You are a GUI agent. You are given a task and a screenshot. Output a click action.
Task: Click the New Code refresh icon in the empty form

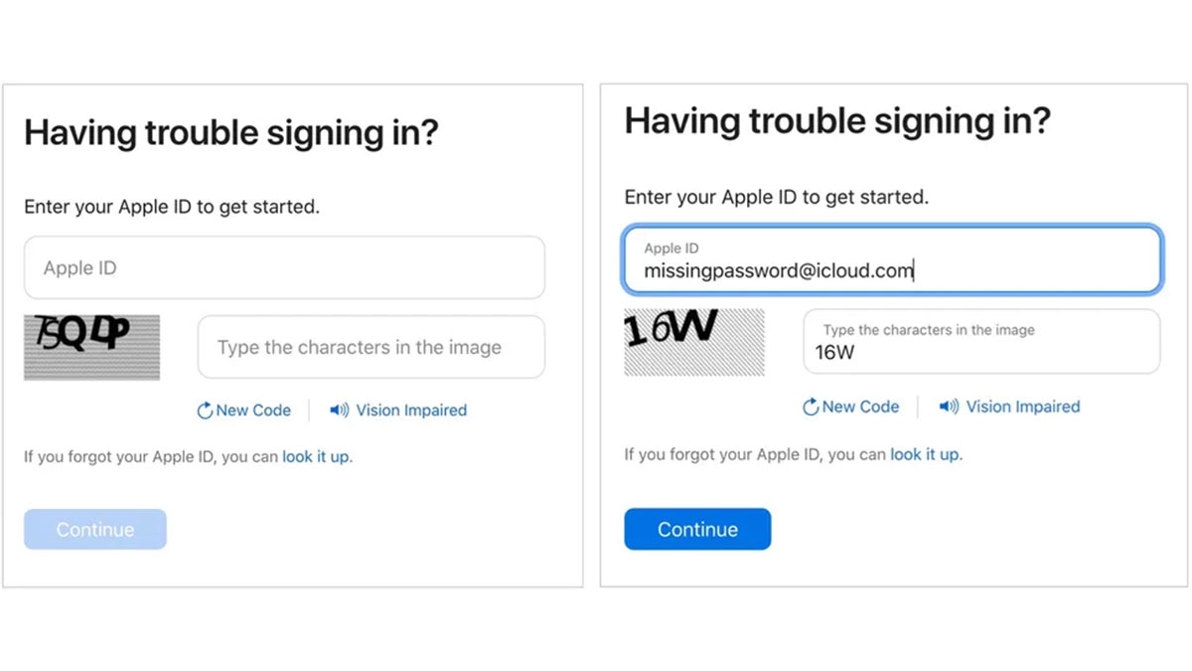coord(205,411)
